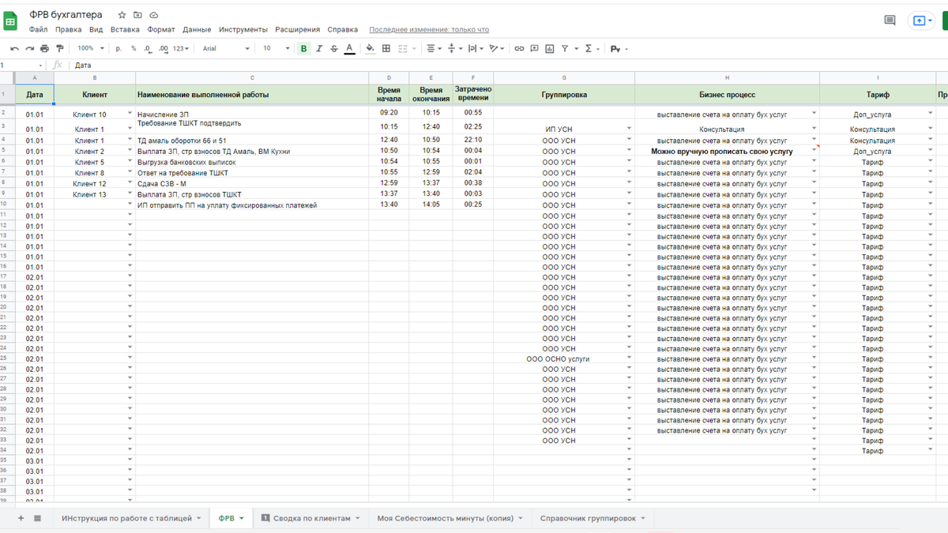
Task: Insert a comment from the toolbar
Action: tap(535, 49)
